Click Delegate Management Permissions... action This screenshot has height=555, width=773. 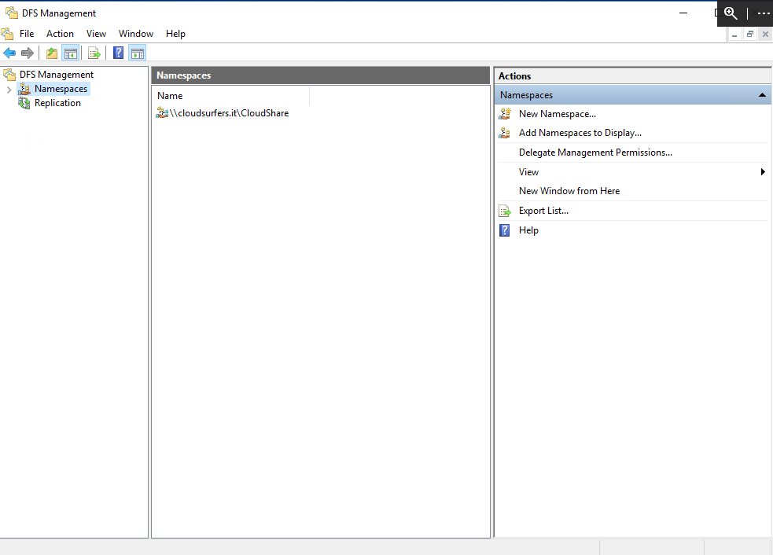[595, 153]
